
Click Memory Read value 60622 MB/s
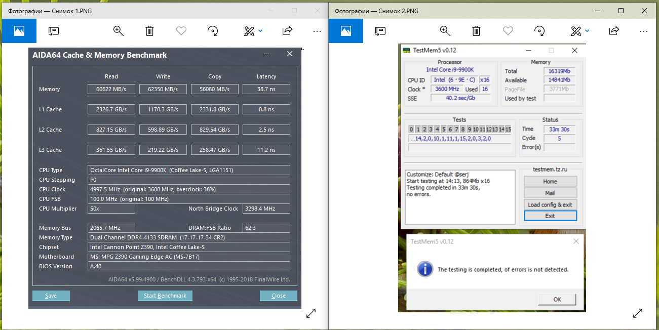(111, 89)
